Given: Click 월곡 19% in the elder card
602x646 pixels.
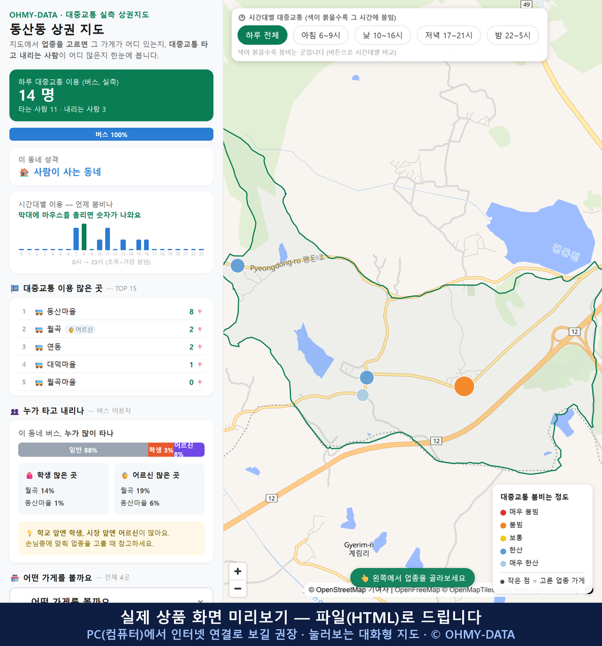Looking at the screenshot, I should [135, 491].
